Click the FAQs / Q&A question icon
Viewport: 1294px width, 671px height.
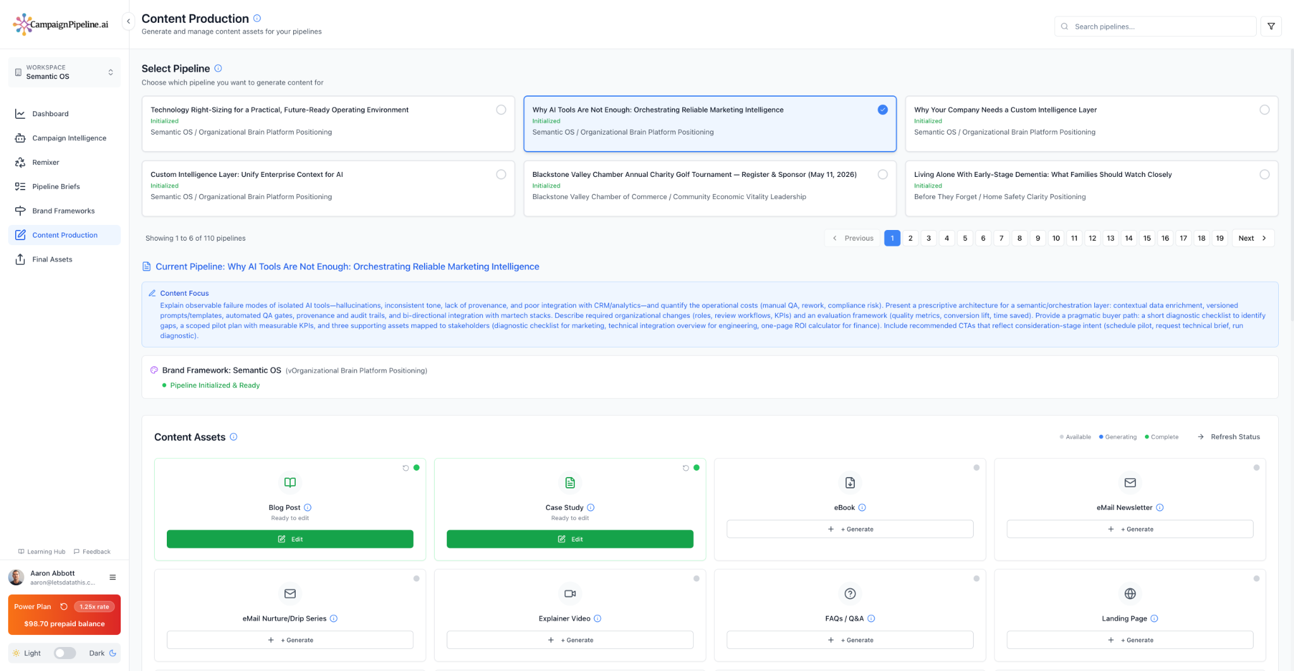[850, 594]
